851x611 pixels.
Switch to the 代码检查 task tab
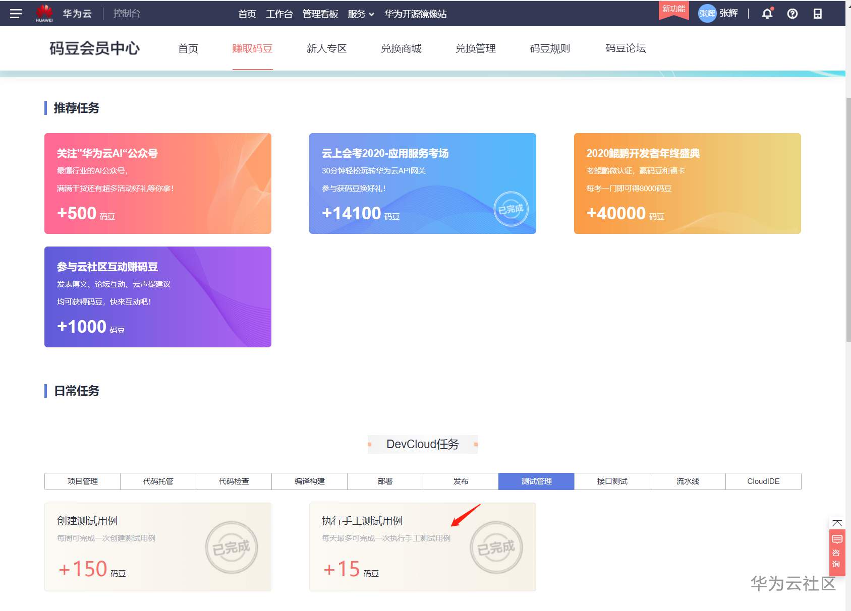234,481
